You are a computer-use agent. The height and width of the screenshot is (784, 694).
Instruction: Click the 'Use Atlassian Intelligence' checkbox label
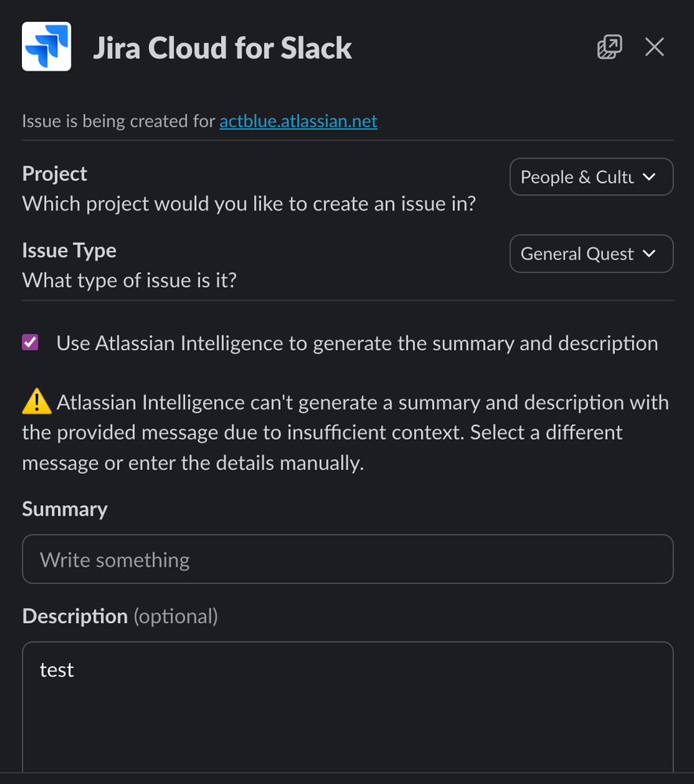pyautogui.click(x=358, y=344)
